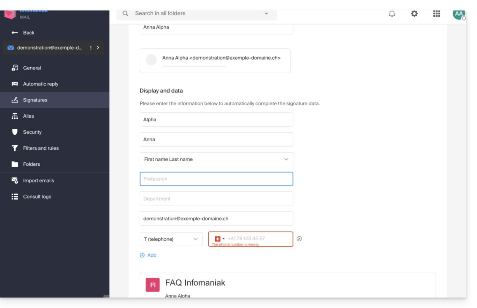Go to Automatic reply settings
The height and width of the screenshot is (308, 477).
[40, 84]
